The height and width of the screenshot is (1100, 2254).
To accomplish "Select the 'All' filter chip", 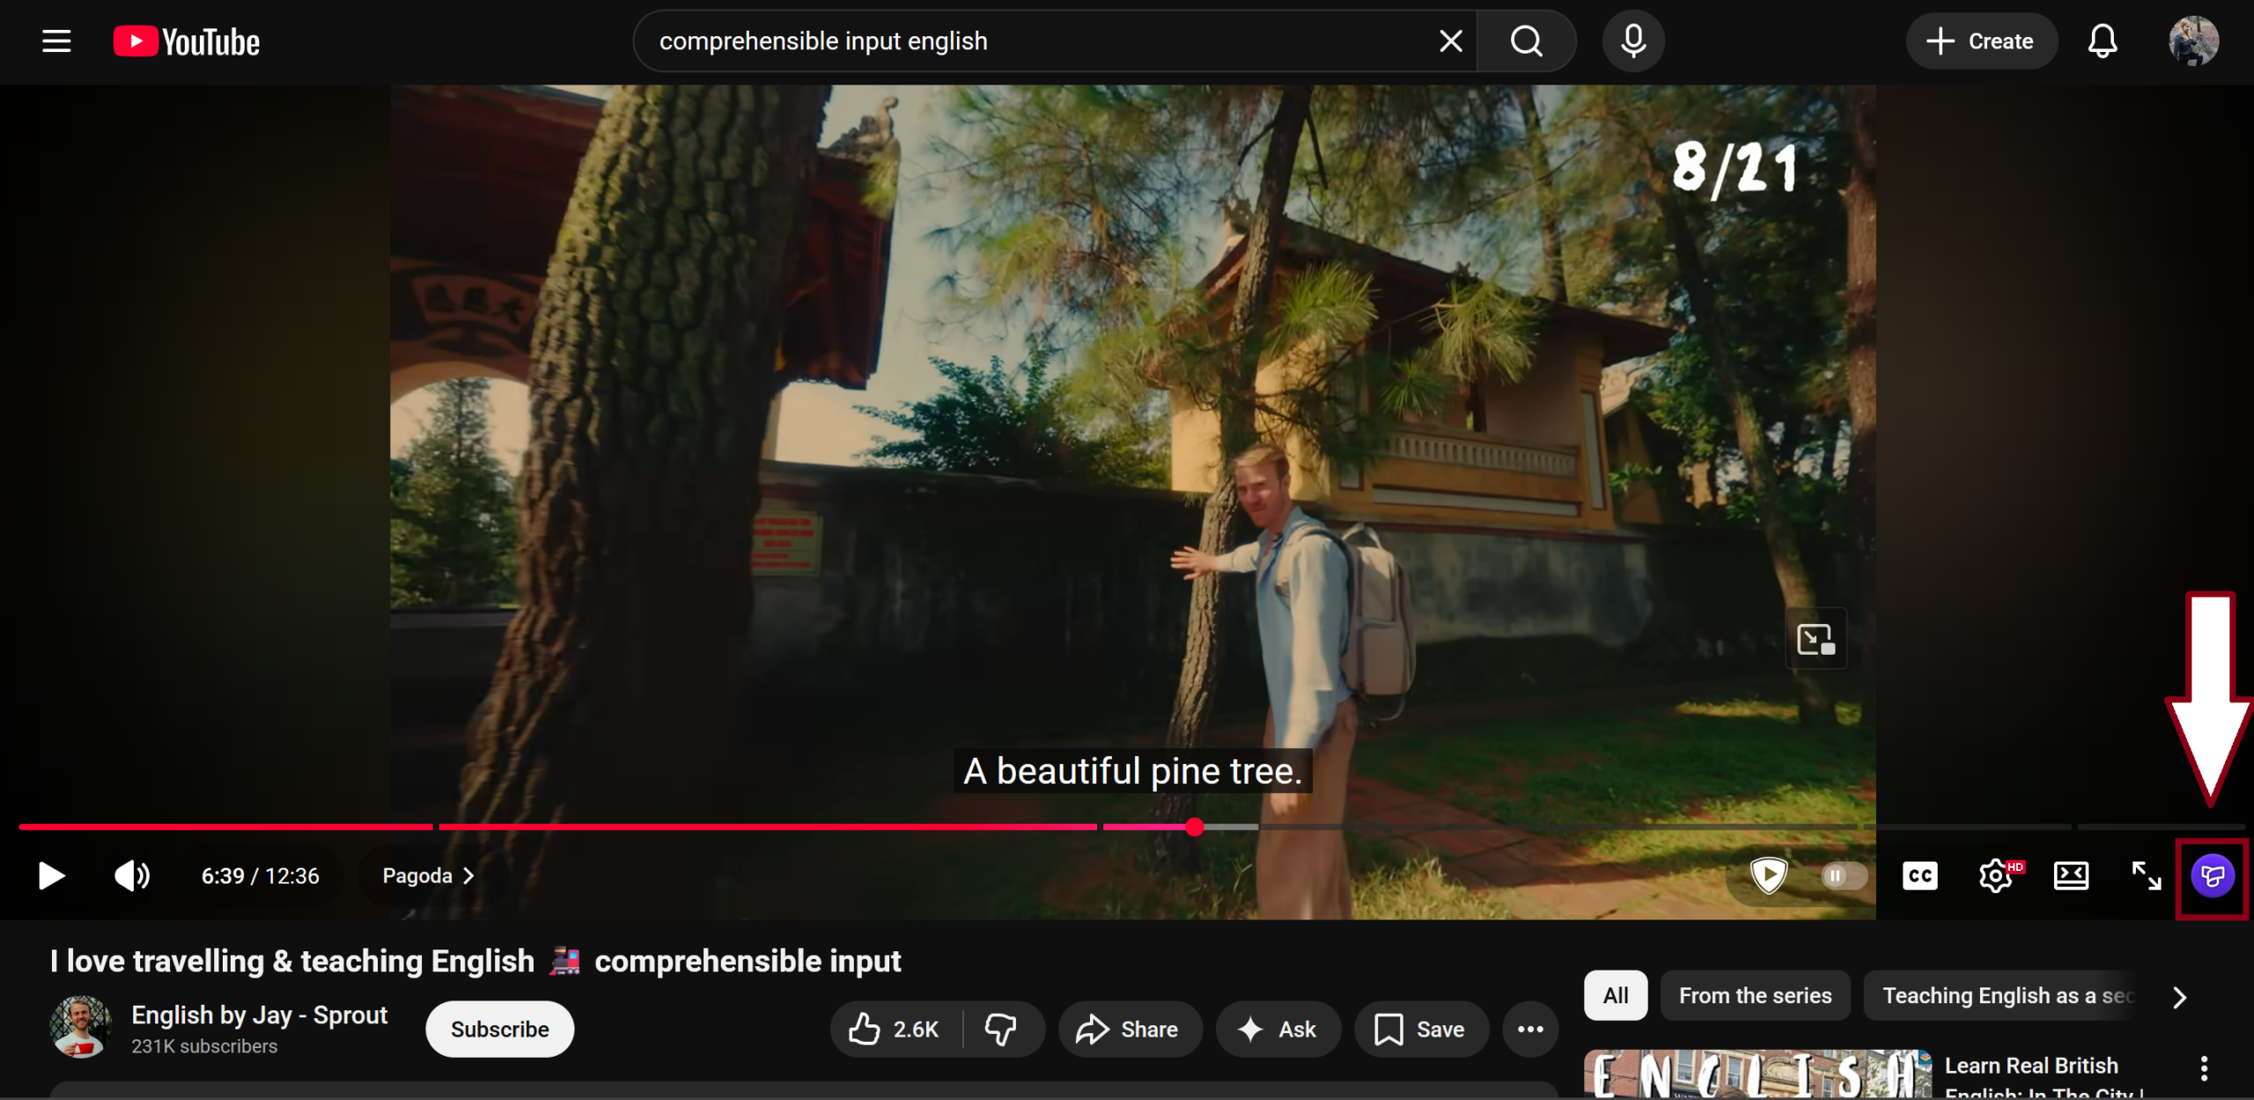I will click(x=1615, y=995).
